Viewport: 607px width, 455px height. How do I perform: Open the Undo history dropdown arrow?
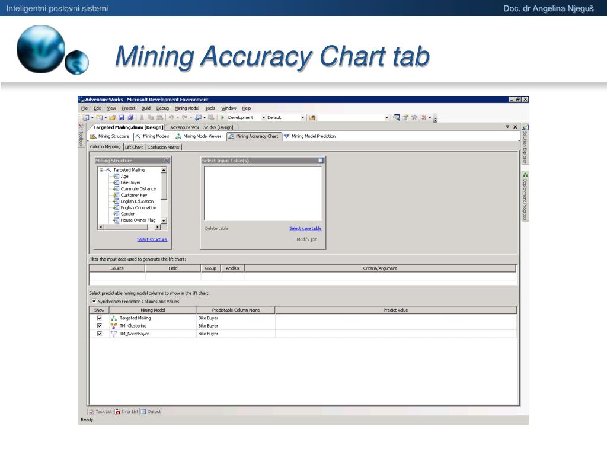[x=177, y=118]
